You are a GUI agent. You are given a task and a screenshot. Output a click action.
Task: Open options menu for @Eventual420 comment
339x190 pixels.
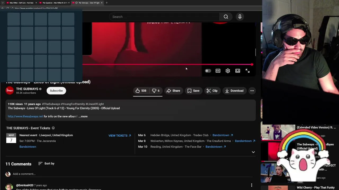coord(252,185)
